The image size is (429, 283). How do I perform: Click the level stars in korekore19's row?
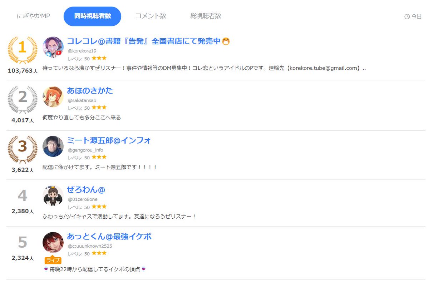(99, 58)
